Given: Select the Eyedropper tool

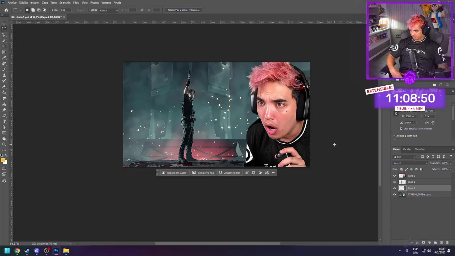Looking at the screenshot, I should 4,58.
